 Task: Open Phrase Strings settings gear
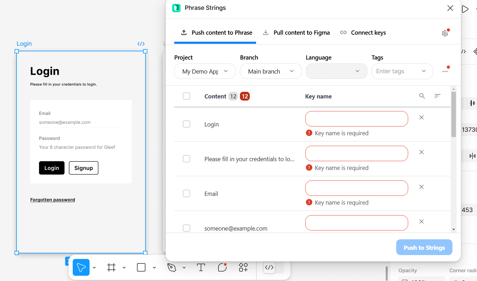pos(445,33)
